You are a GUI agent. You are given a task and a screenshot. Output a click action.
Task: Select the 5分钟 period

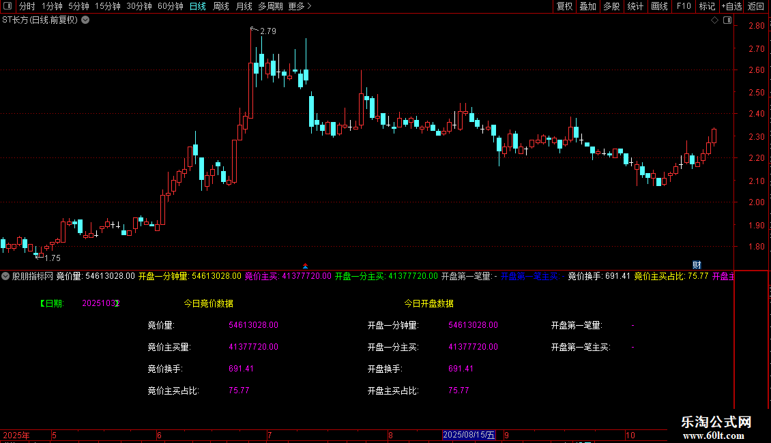point(78,6)
